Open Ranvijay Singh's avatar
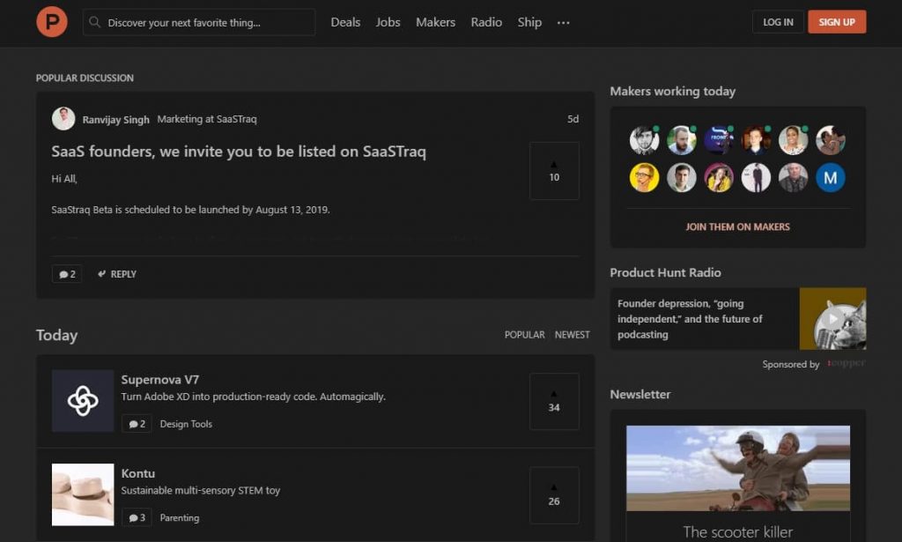Viewport: 902px width, 542px height. (63, 118)
